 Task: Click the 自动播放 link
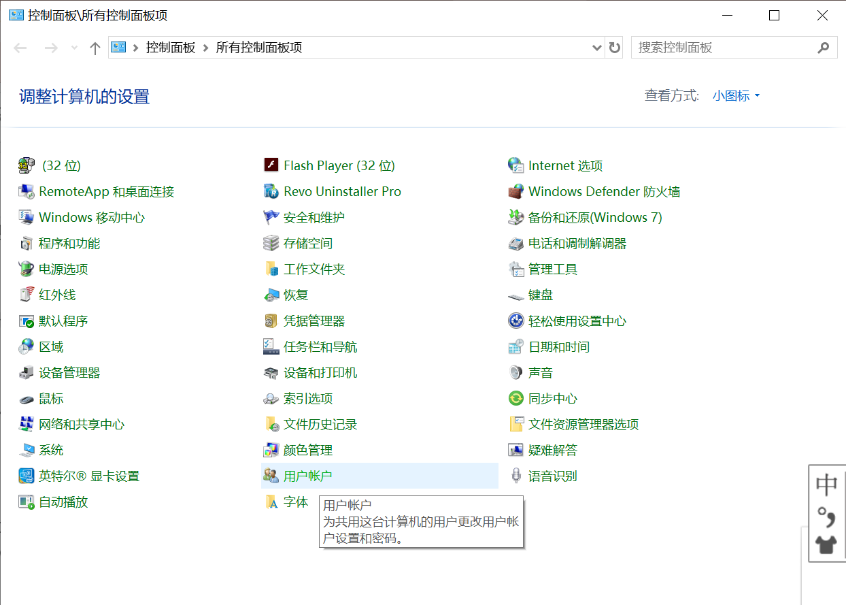click(63, 502)
